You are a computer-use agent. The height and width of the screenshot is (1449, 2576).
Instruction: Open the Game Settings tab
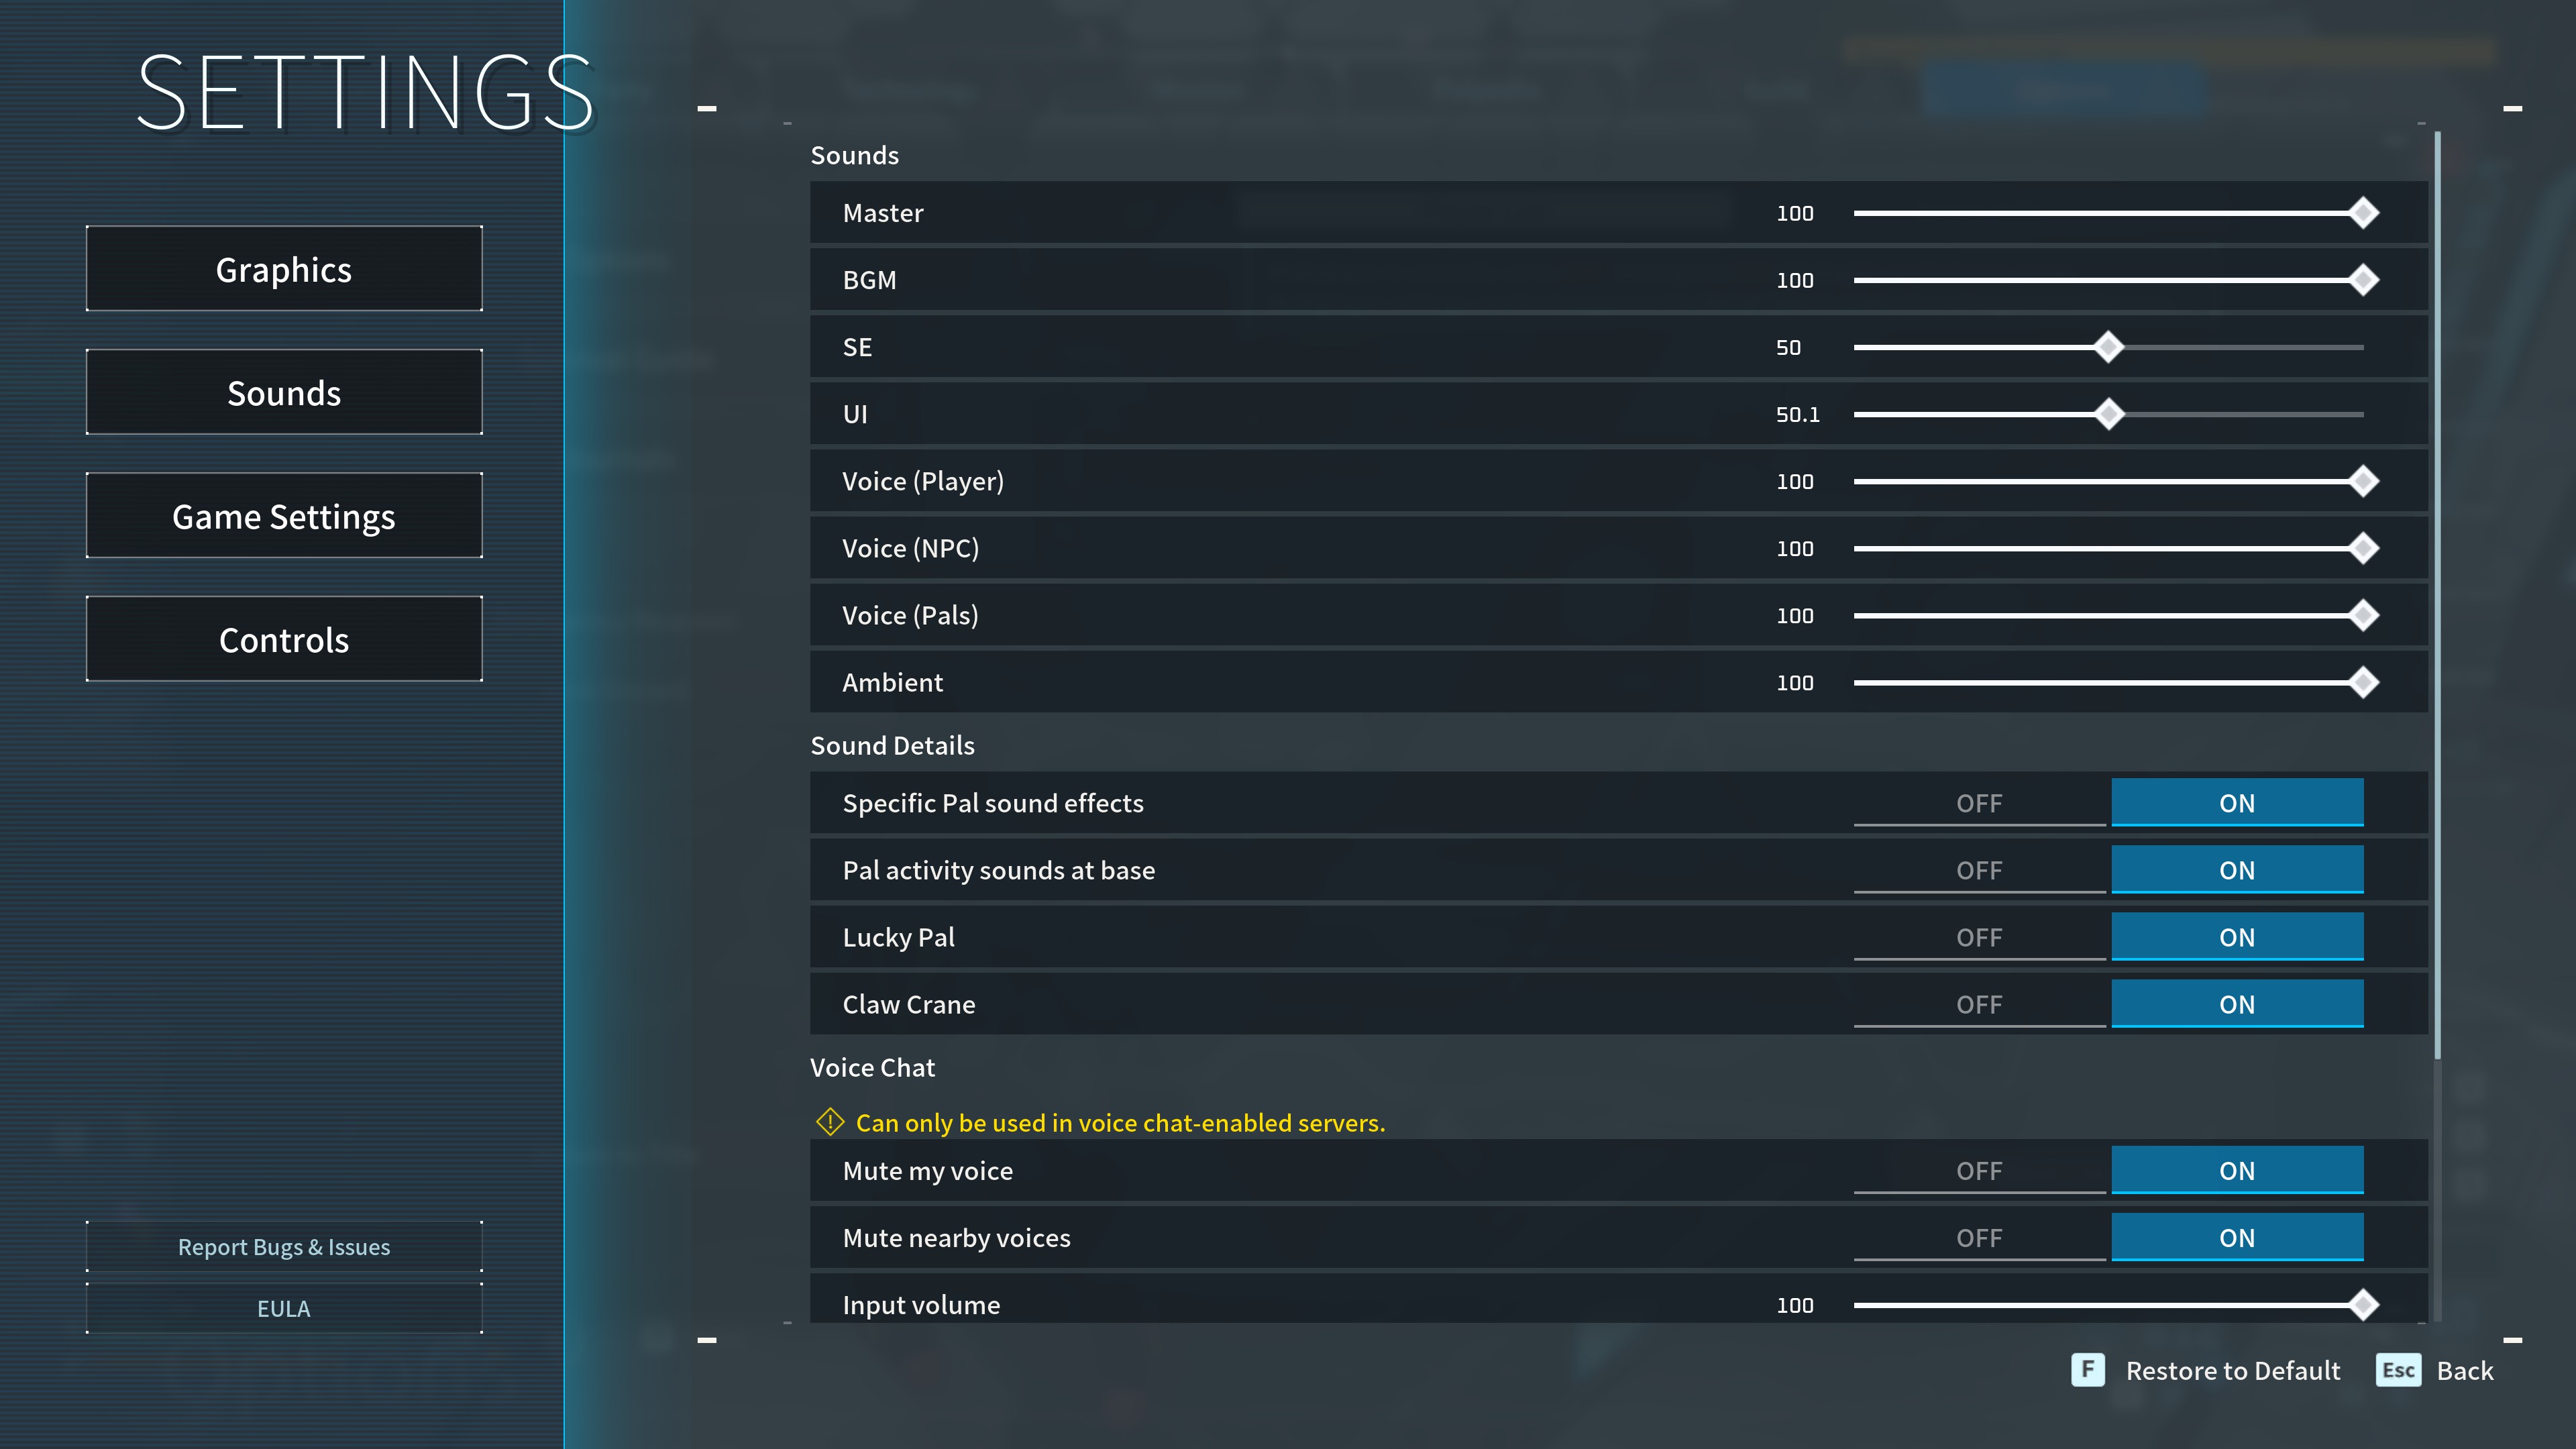click(284, 516)
